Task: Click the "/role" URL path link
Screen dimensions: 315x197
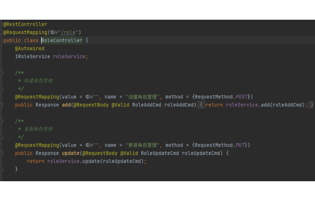Action: (x=69, y=32)
